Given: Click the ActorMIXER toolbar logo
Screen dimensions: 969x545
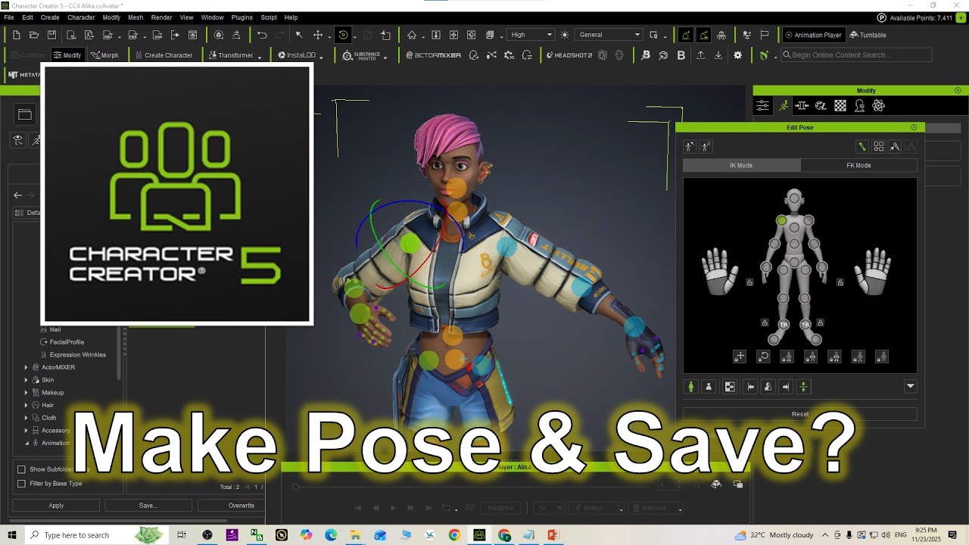Looking at the screenshot, I should [x=434, y=55].
